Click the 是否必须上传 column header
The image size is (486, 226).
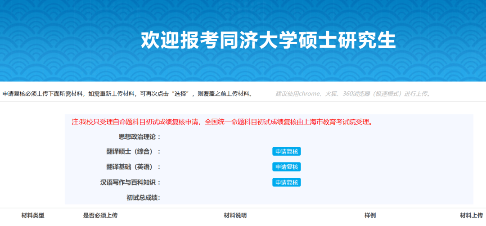(100, 216)
